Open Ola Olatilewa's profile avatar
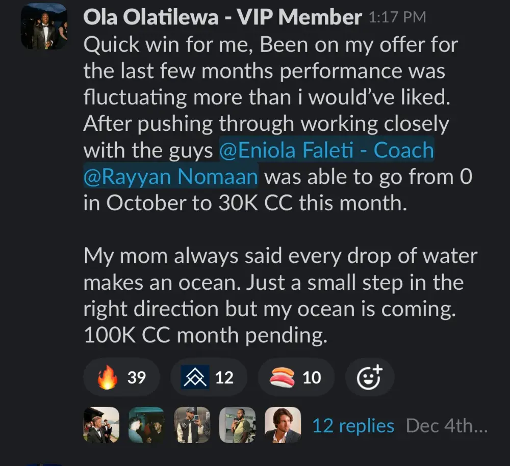 click(x=44, y=26)
